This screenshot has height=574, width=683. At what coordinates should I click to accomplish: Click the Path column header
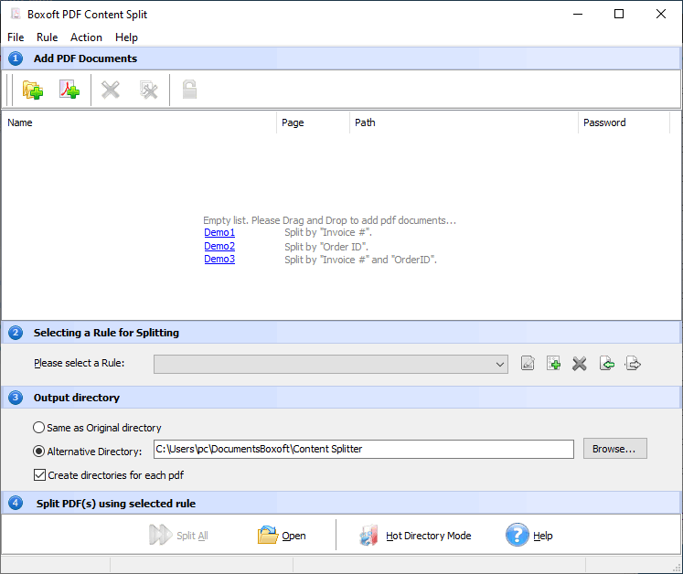pyautogui.click(x=464, y=122)
